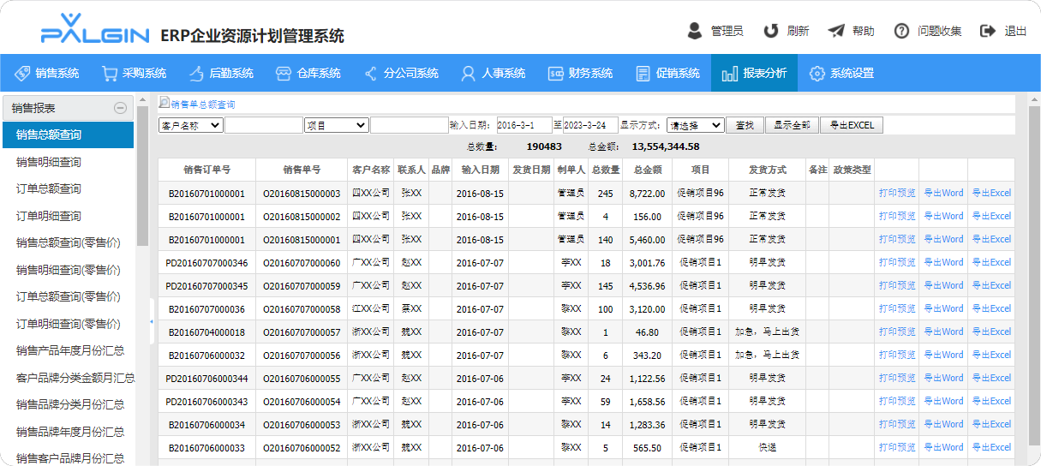The height and width of the screenshot is (466, 1041).
Task: Click the help (帮助) paper plane icon
Action: pyautogui.click(x=836, y=31)
